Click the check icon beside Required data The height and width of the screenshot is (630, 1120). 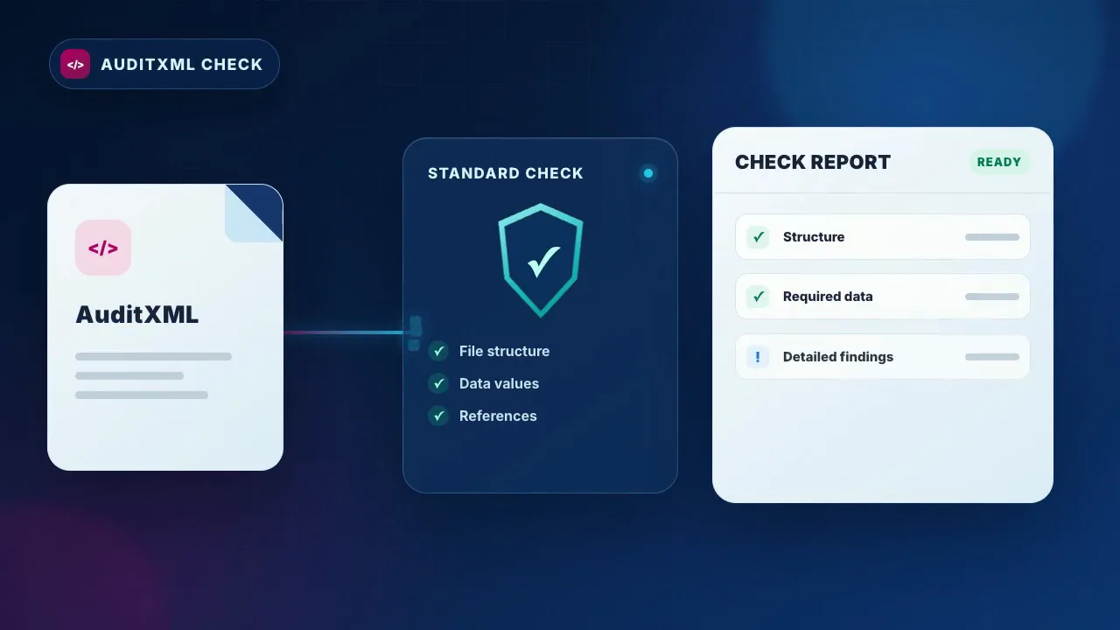[x=758, y=297]
